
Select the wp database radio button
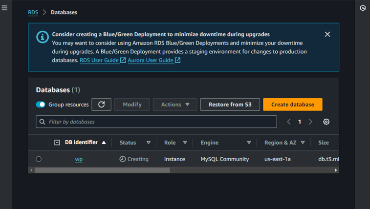coord(39,159)
